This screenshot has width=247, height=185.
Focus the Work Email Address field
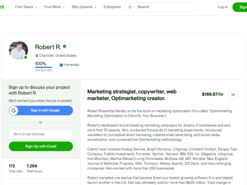coord(41,134)
